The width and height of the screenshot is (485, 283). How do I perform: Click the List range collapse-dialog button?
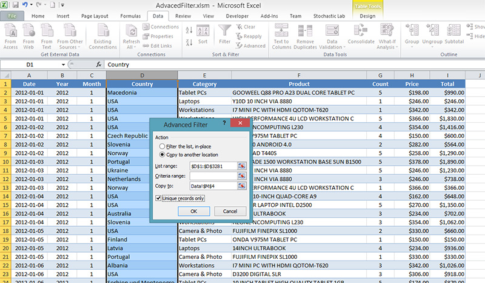click(242, 166)
